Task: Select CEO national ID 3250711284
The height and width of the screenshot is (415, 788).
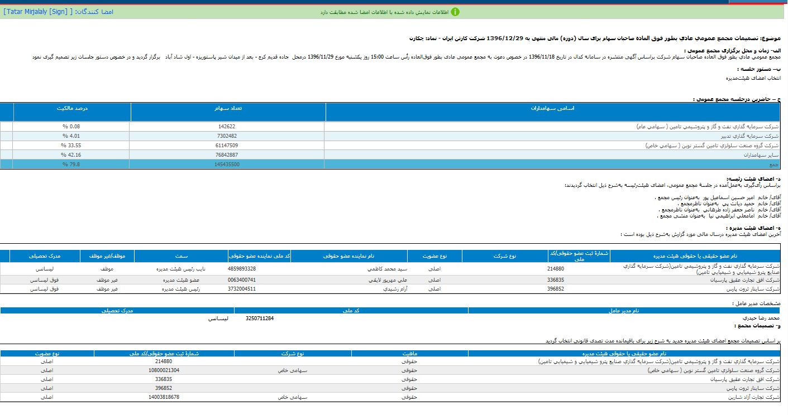Action: [x=260, y=319]
